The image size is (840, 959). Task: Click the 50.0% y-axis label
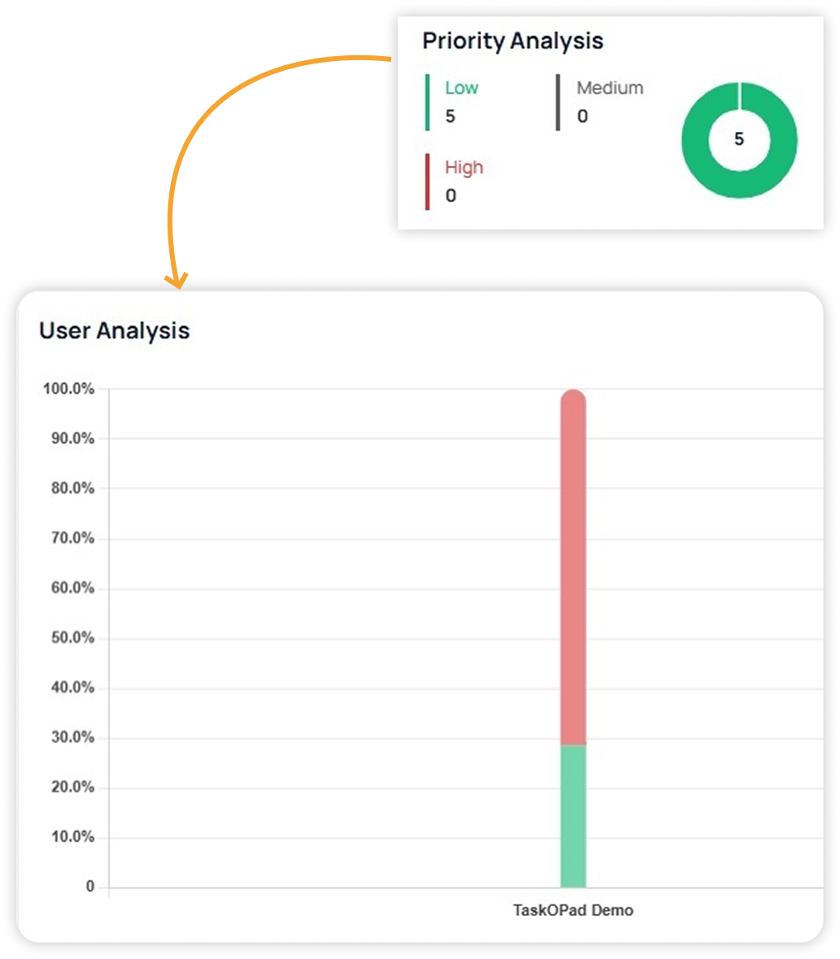[70, 639]
